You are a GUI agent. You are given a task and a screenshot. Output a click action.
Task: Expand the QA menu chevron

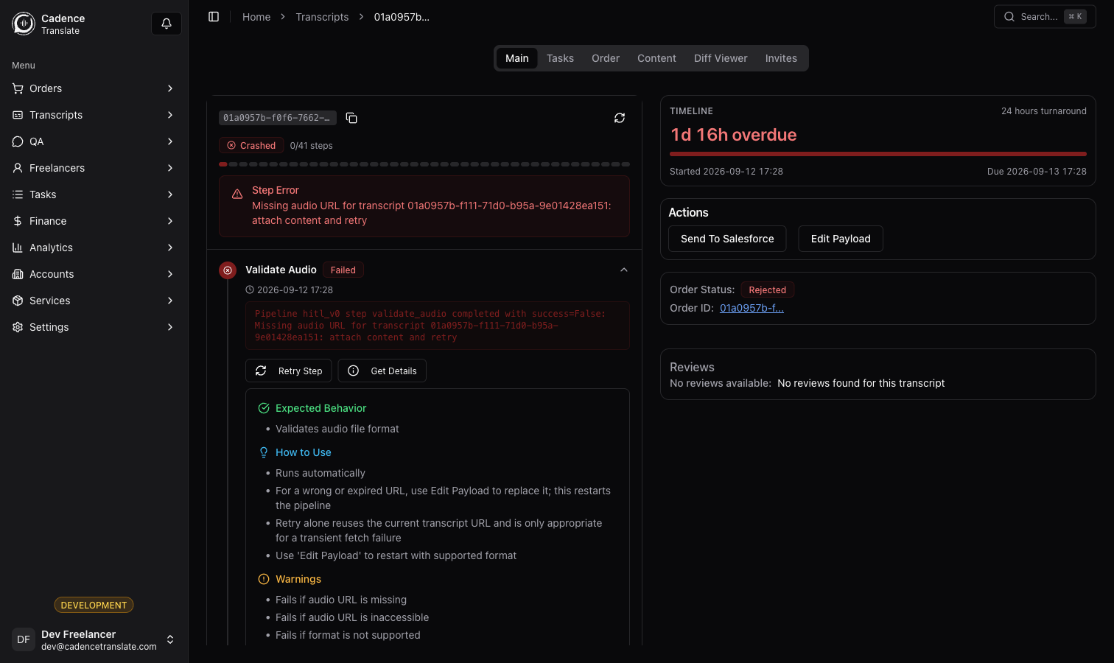pyautogui.click(x=170, y=141)
